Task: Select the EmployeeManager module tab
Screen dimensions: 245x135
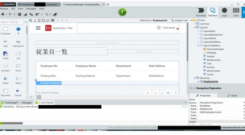Action: [84, 4]
